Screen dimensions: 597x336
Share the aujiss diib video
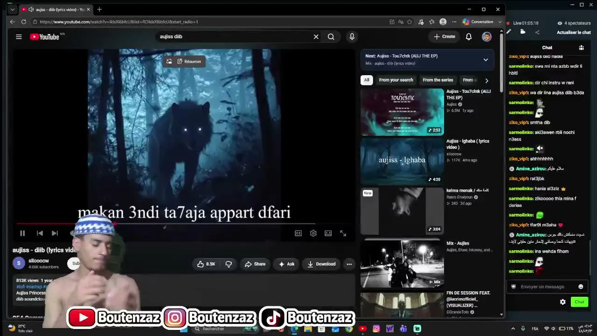coord(255,264)
